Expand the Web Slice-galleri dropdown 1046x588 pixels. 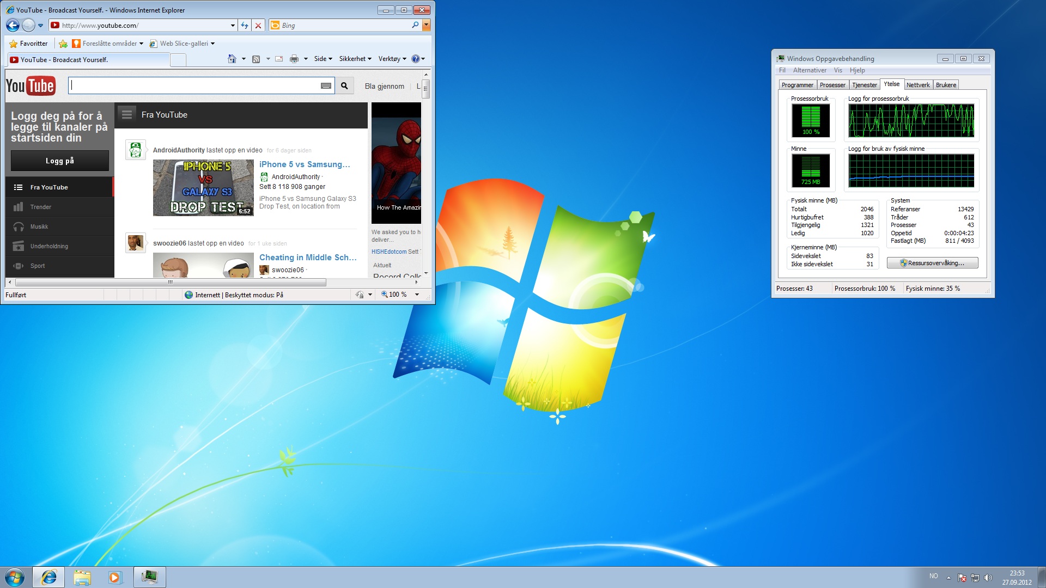(x=212, y=44)
